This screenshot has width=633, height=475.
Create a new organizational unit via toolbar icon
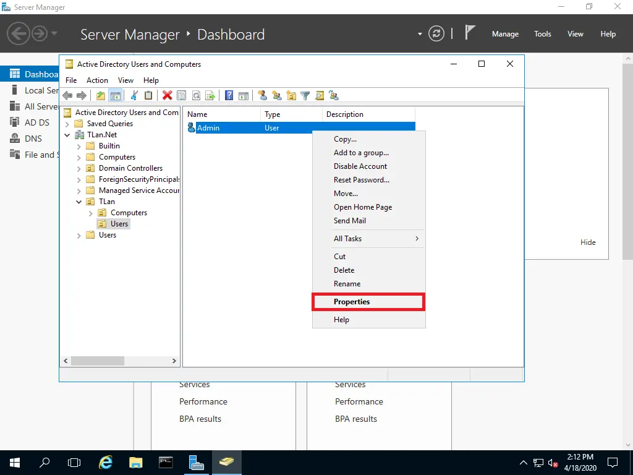(x=291, y=96)
